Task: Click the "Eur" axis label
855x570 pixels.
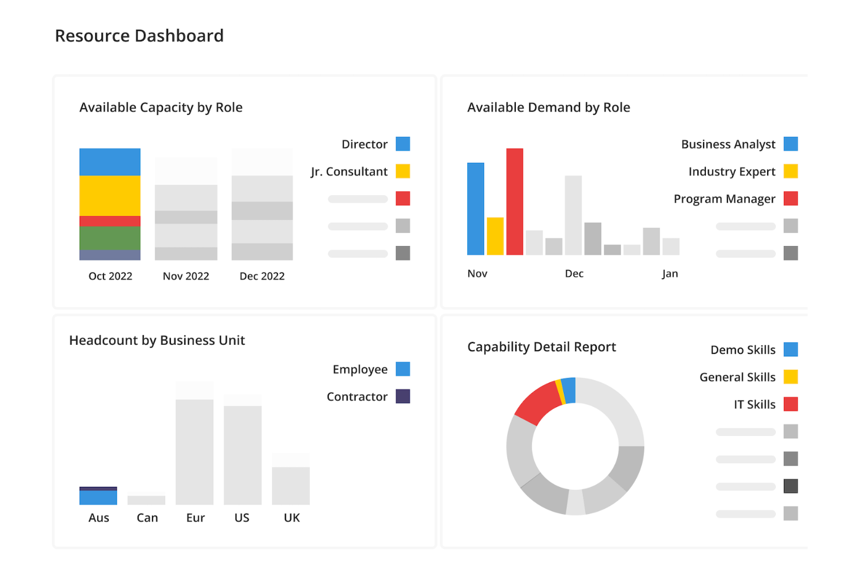Action: (x=195, y=518)
